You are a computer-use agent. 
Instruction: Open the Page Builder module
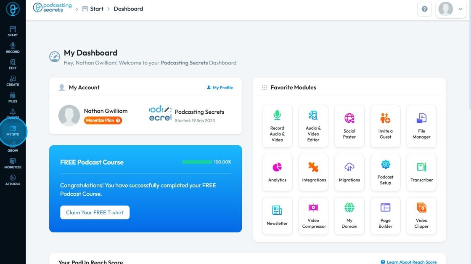click(x=385, y=216)
